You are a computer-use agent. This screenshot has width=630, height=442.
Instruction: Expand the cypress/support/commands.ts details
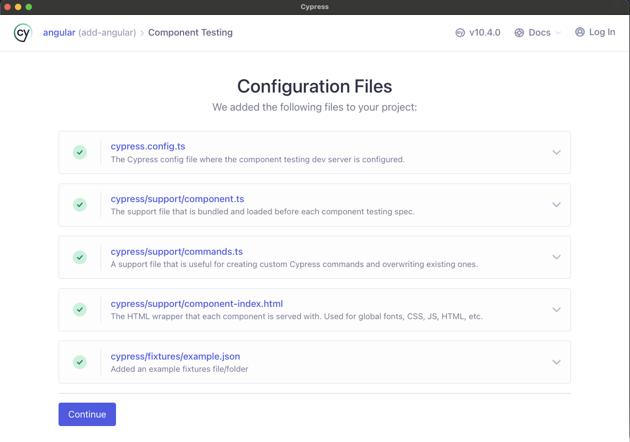pos(557,257)
